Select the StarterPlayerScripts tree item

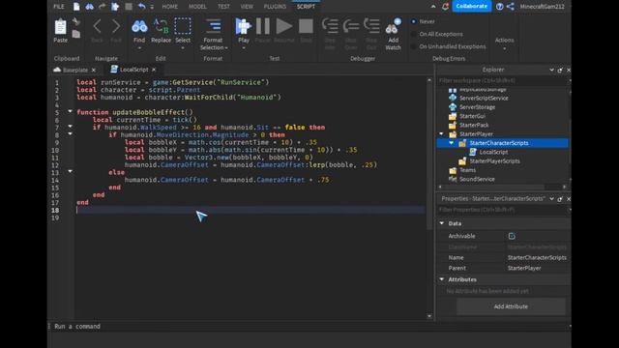point(494,161)
